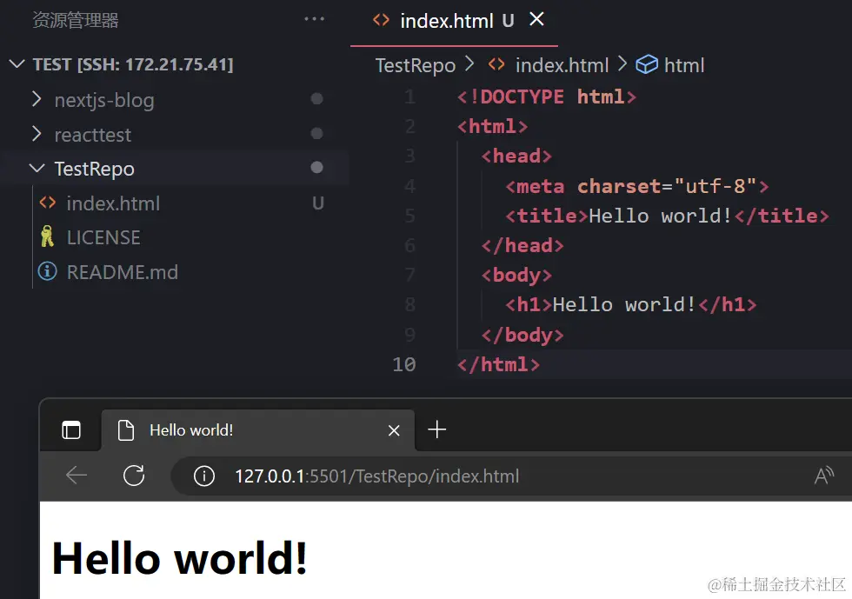Select the nextjs-blog folder name
The width and height of the screenshot is (852, 599).
tap(104, 100)
